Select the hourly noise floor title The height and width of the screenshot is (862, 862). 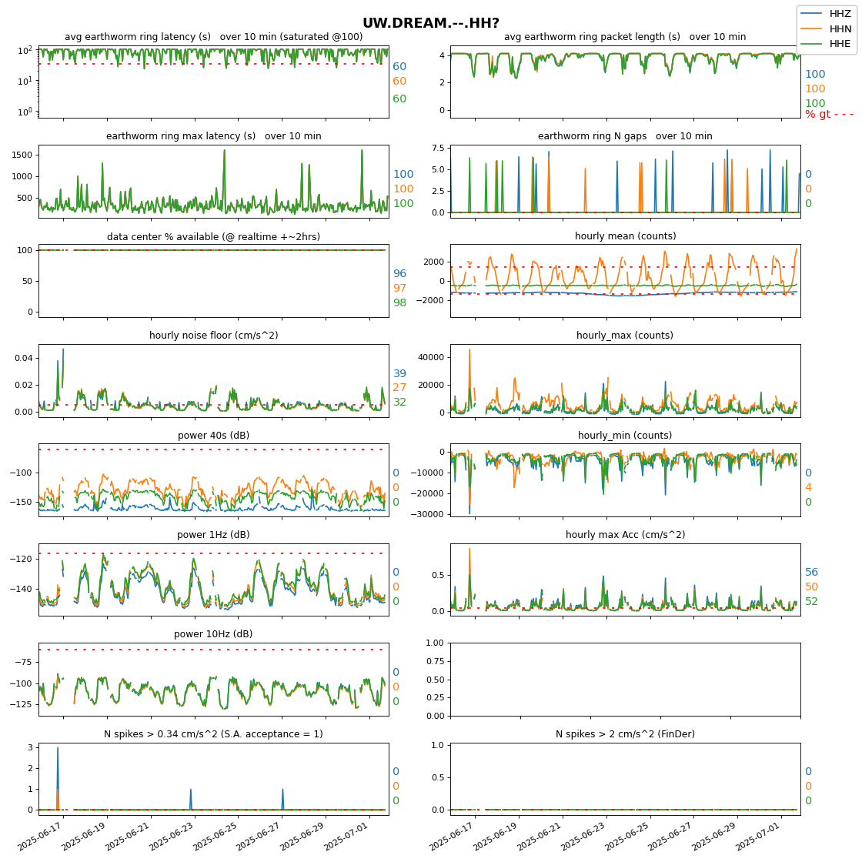(214, 336)
